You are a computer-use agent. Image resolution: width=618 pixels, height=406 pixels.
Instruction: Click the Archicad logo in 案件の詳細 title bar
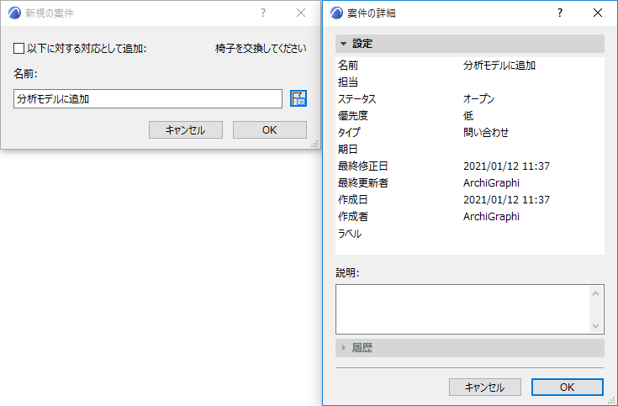point(336,13)
